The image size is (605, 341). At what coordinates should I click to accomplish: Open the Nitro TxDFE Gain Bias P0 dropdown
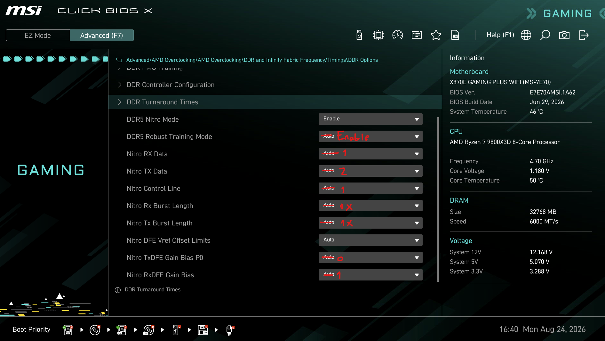click(x=370, y=257)
